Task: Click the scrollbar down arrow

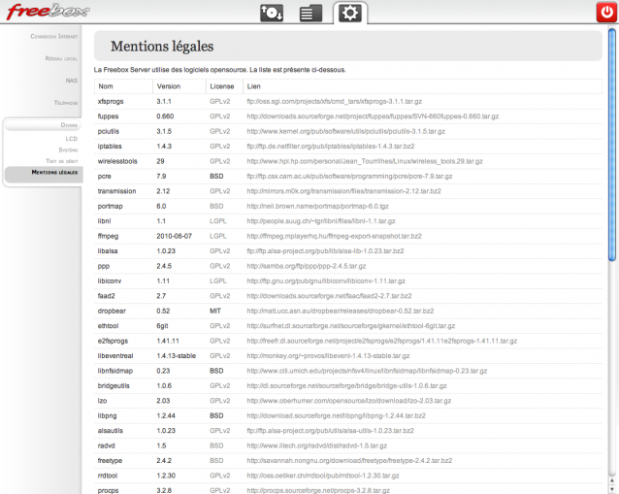Action: (x=612, y=490)
